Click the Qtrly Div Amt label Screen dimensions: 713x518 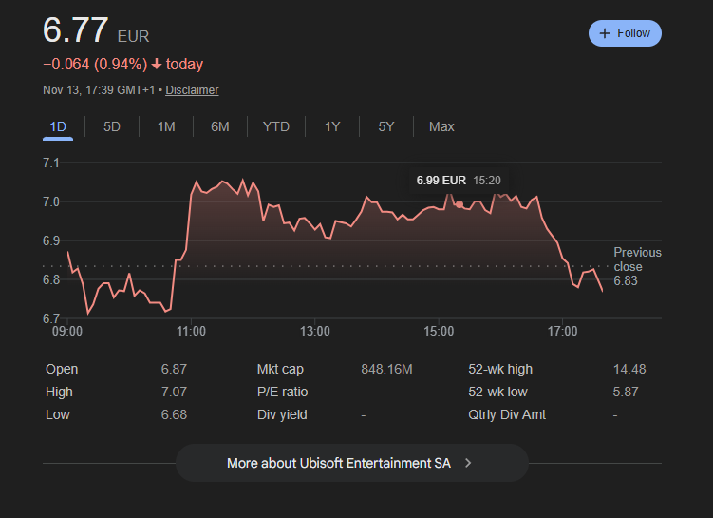(x=507, y=414)
